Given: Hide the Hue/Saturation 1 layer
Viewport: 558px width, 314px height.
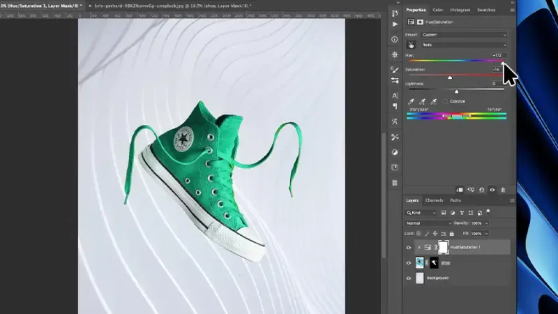Looking at the screenshot, I should tap(409, 248).
